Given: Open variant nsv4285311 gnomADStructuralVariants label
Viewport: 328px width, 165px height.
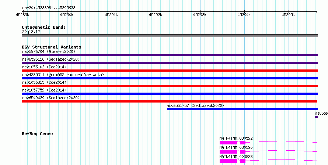Looking at the screenshot, I should [x=63, y=75].
